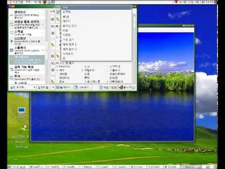This screenshot has height=169, width=225.
Task: Toggle the Desktop window type checkbox
Action: click(57, 66)
